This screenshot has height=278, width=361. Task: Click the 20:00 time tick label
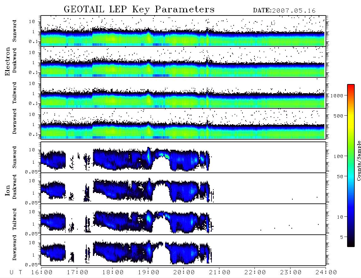[x=184, y=273]
